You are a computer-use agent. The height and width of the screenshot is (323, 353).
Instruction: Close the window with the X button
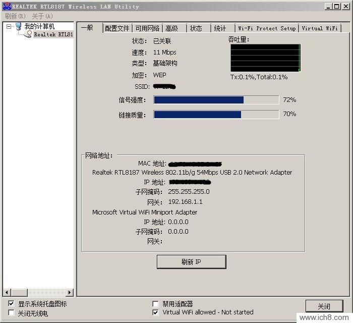point(346,7)
